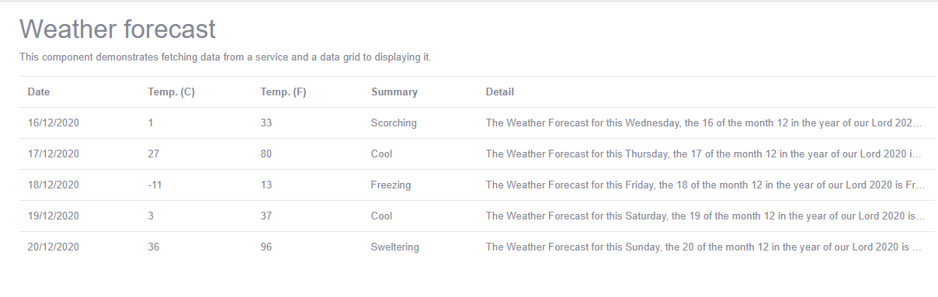The image size is (938, 297).
Task: Select the 20/12/2020 date cell
Action: pos(54,247)
